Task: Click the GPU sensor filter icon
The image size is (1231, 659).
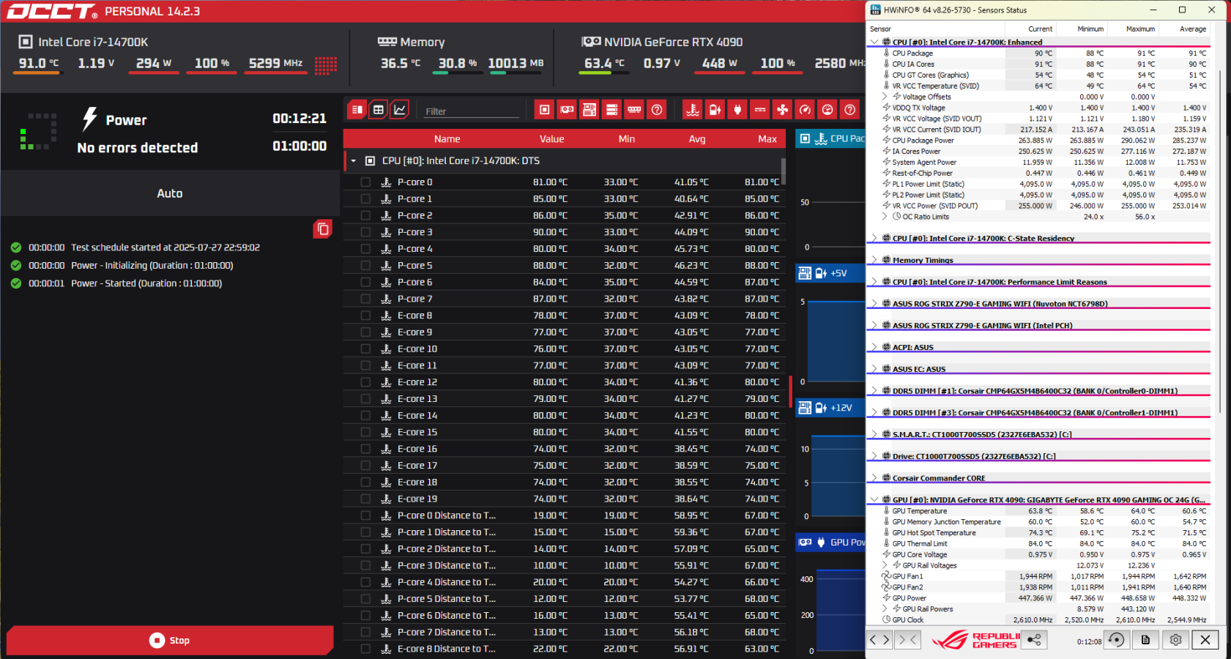Action: click(x=567, y=110)
